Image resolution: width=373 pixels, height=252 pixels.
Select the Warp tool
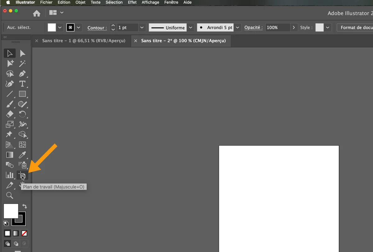coord(22,124)
